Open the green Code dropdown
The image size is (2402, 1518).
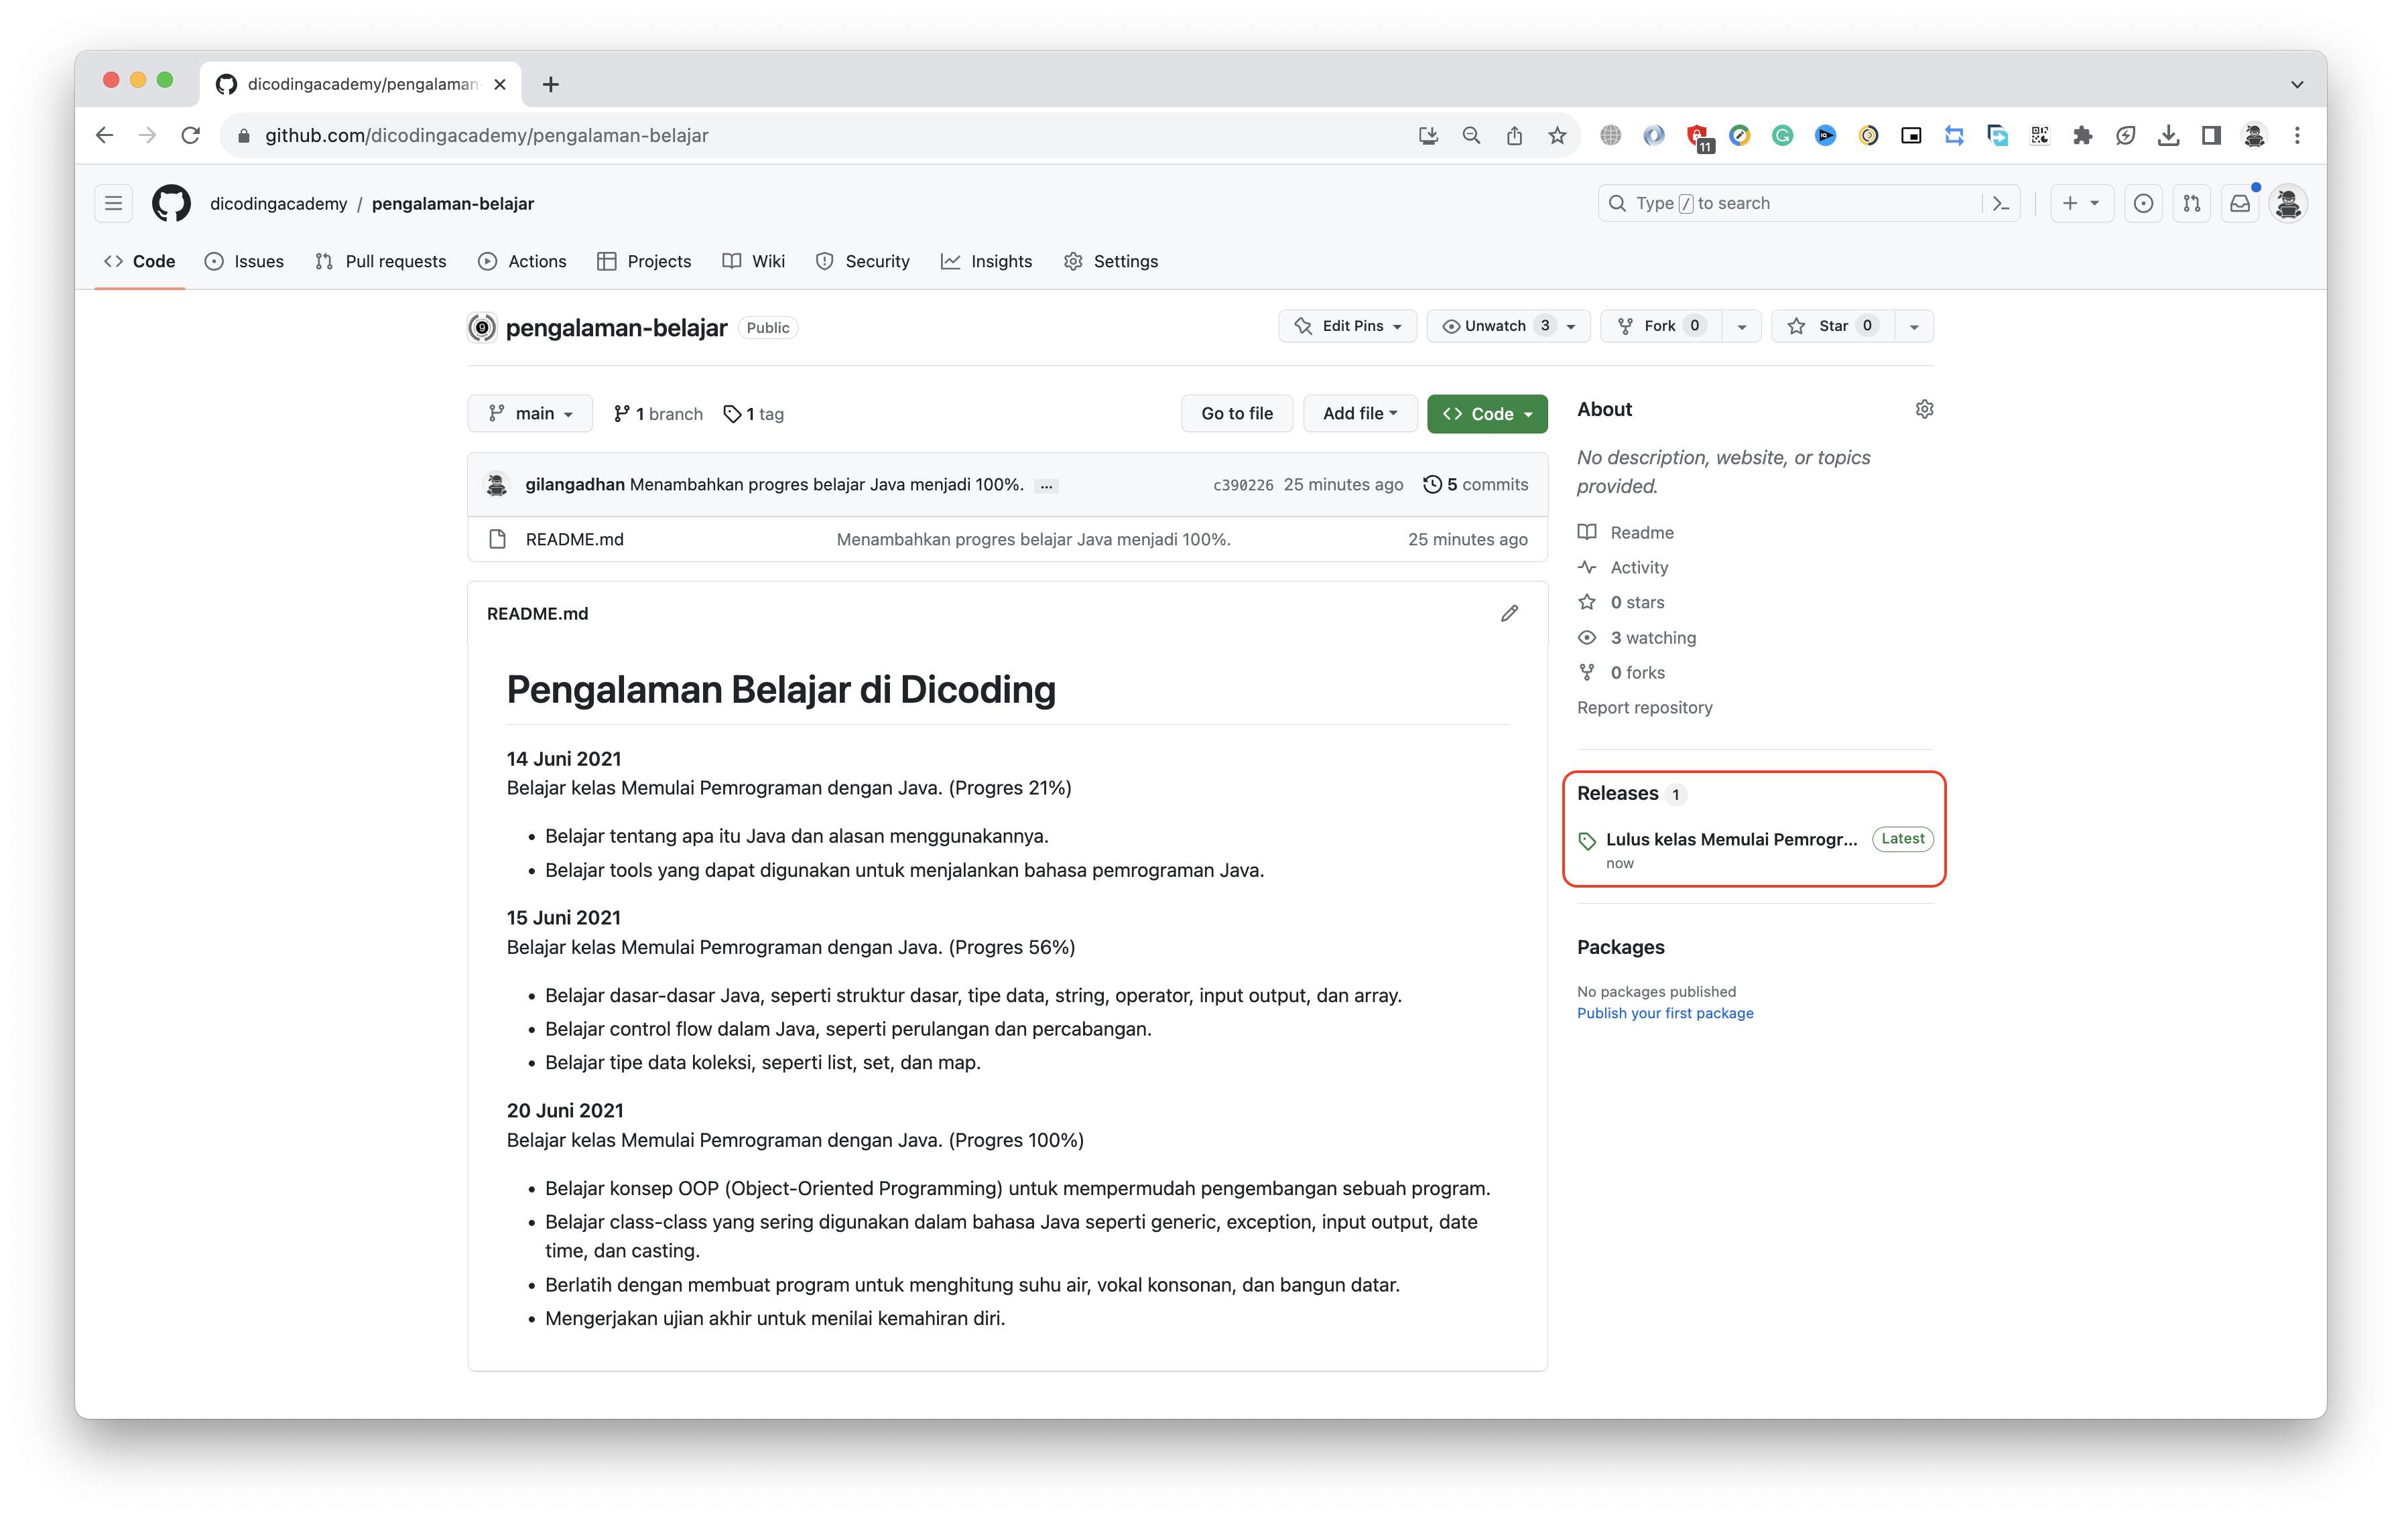(x=1487, y=414)
